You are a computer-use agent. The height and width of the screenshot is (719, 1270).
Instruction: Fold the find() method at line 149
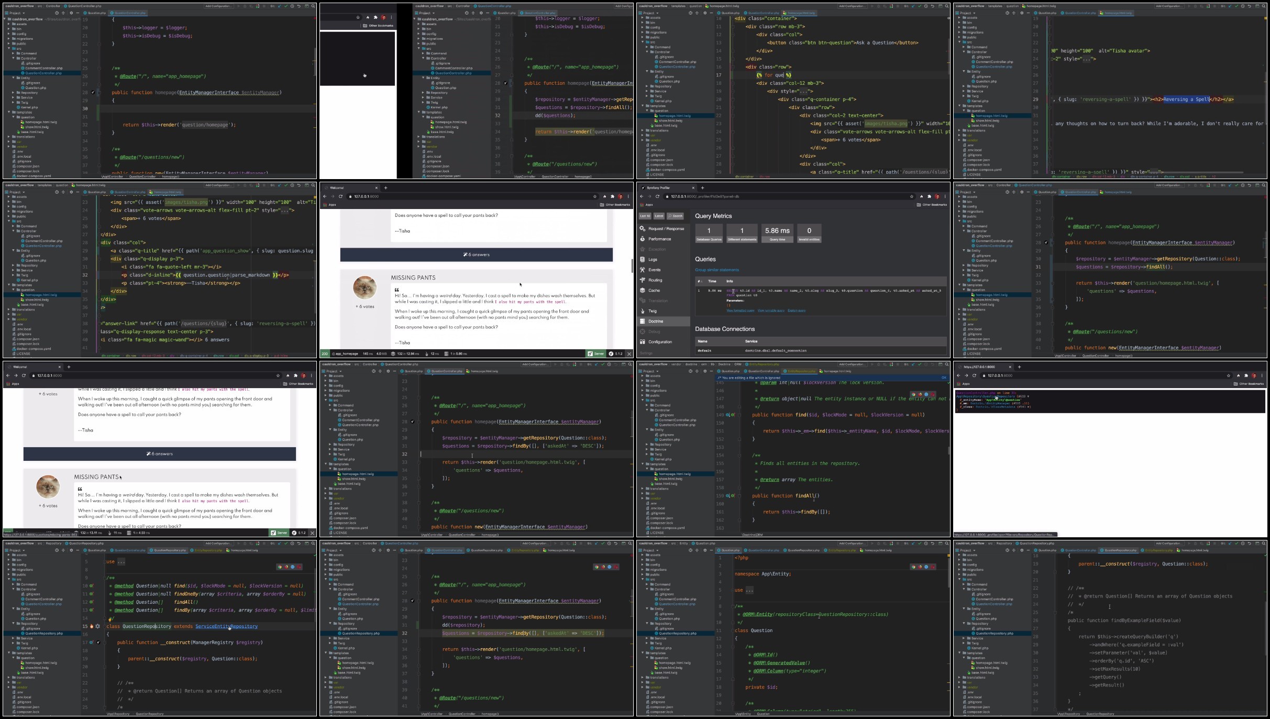pyautogui.click(x=740, y=415)
